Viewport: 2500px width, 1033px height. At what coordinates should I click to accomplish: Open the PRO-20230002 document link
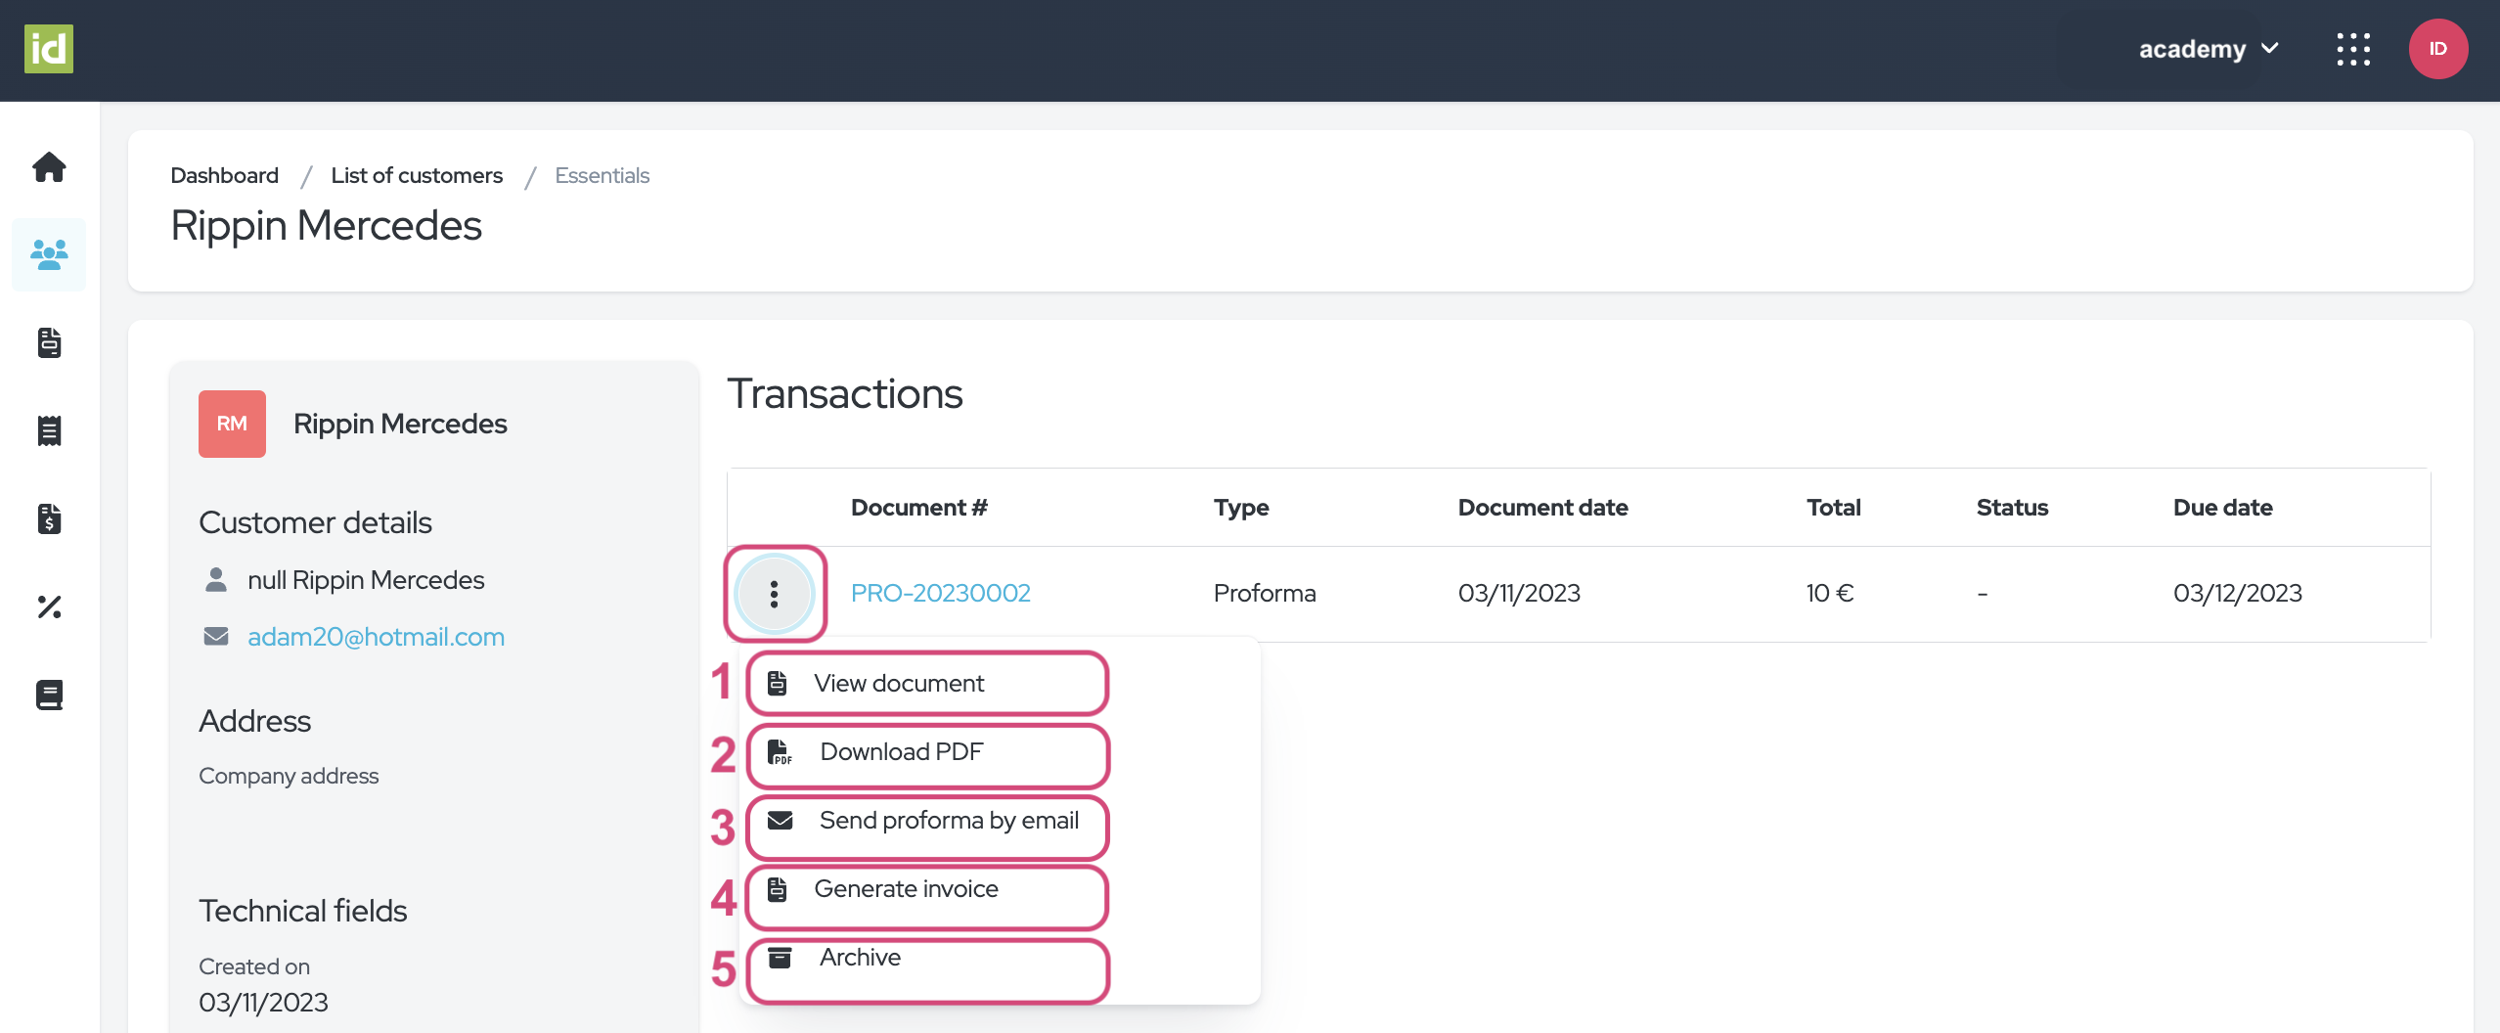coord(940,594)
